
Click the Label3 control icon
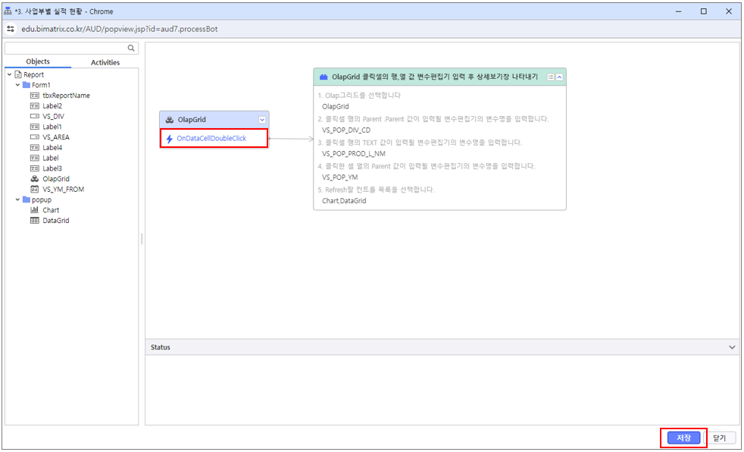[x=34, y=168]
